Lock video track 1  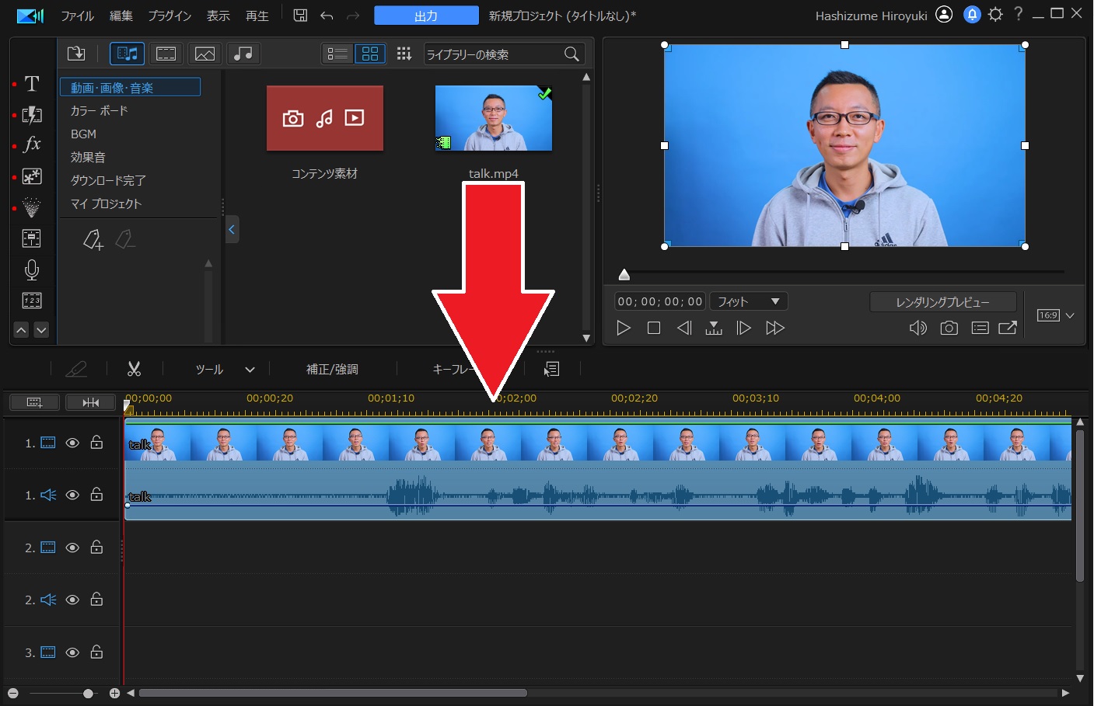pos(96,443)
